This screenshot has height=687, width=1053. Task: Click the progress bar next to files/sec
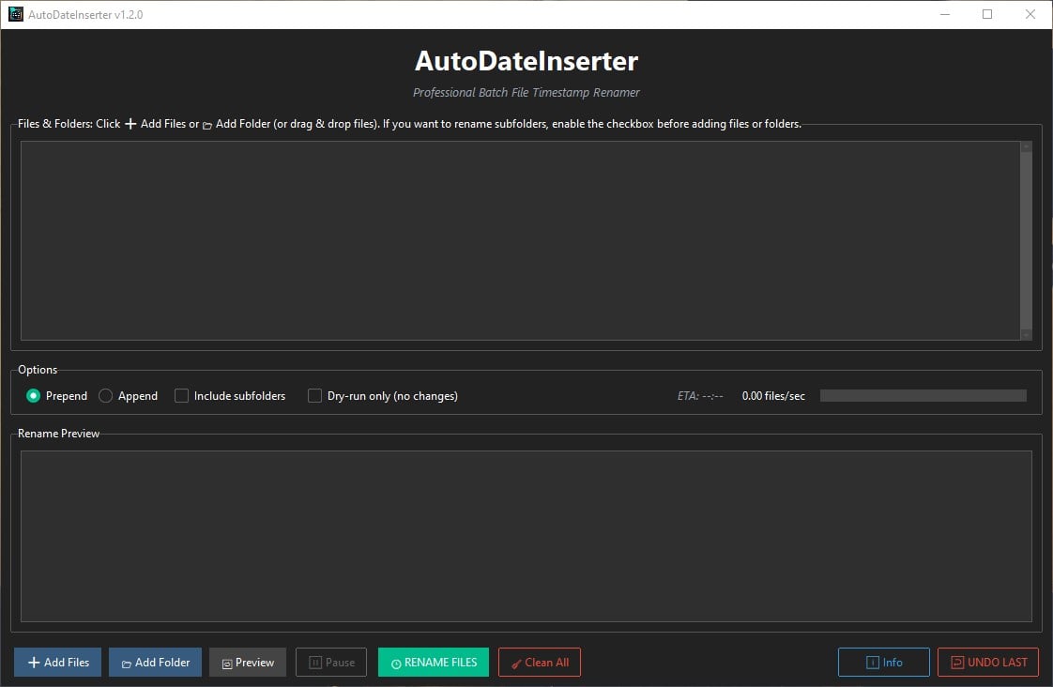pyautogui.click(x=923, y=395)
